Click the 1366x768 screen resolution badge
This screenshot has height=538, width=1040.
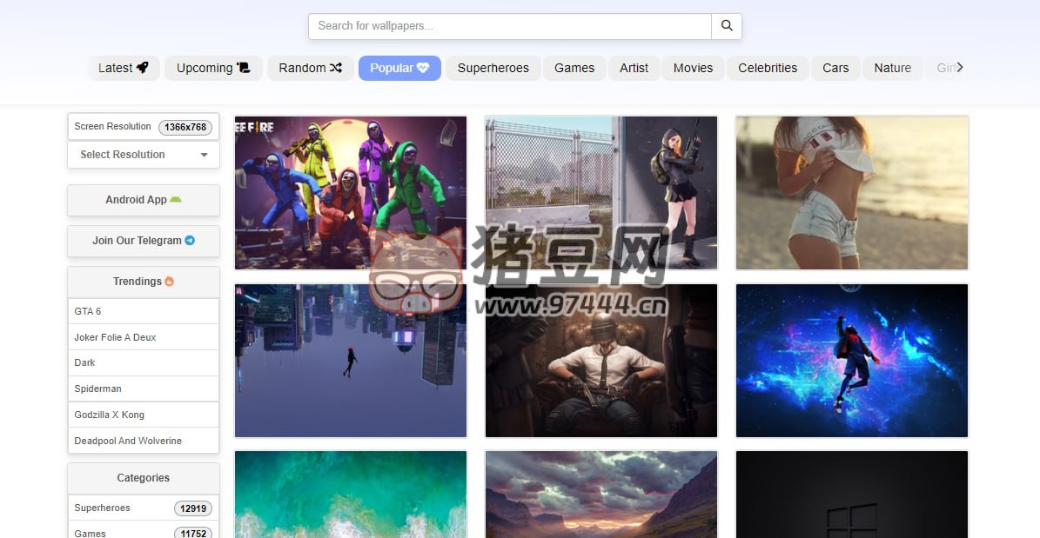click(185, 127)
